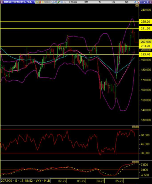Click the 05-25 date marker on the time axis

click(x=119, y=181)
